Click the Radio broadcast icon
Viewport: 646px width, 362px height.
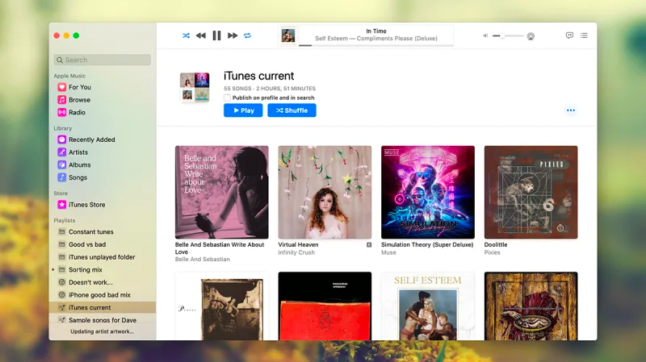click(62, 112)
